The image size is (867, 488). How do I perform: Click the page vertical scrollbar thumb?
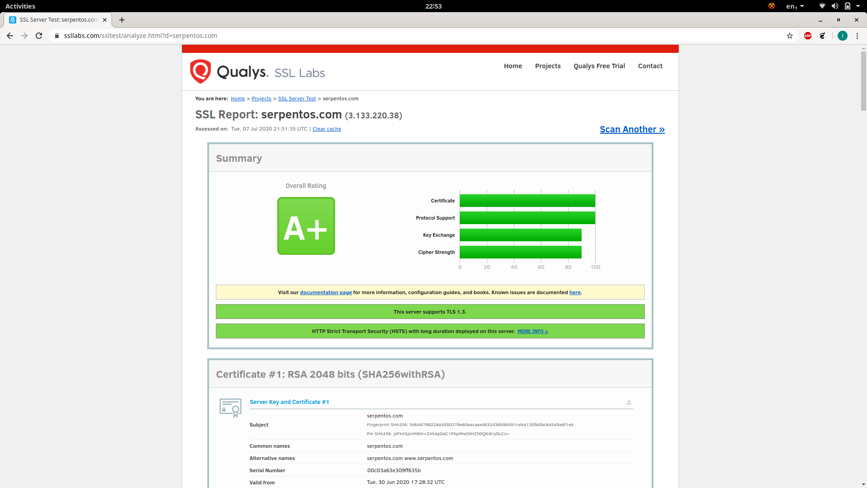[x=863, y=81]
